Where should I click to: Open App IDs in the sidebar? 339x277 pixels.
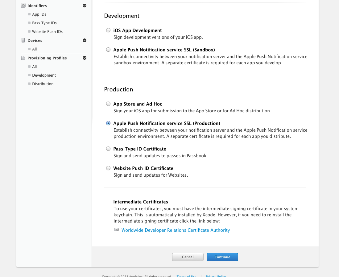point(39,14)
